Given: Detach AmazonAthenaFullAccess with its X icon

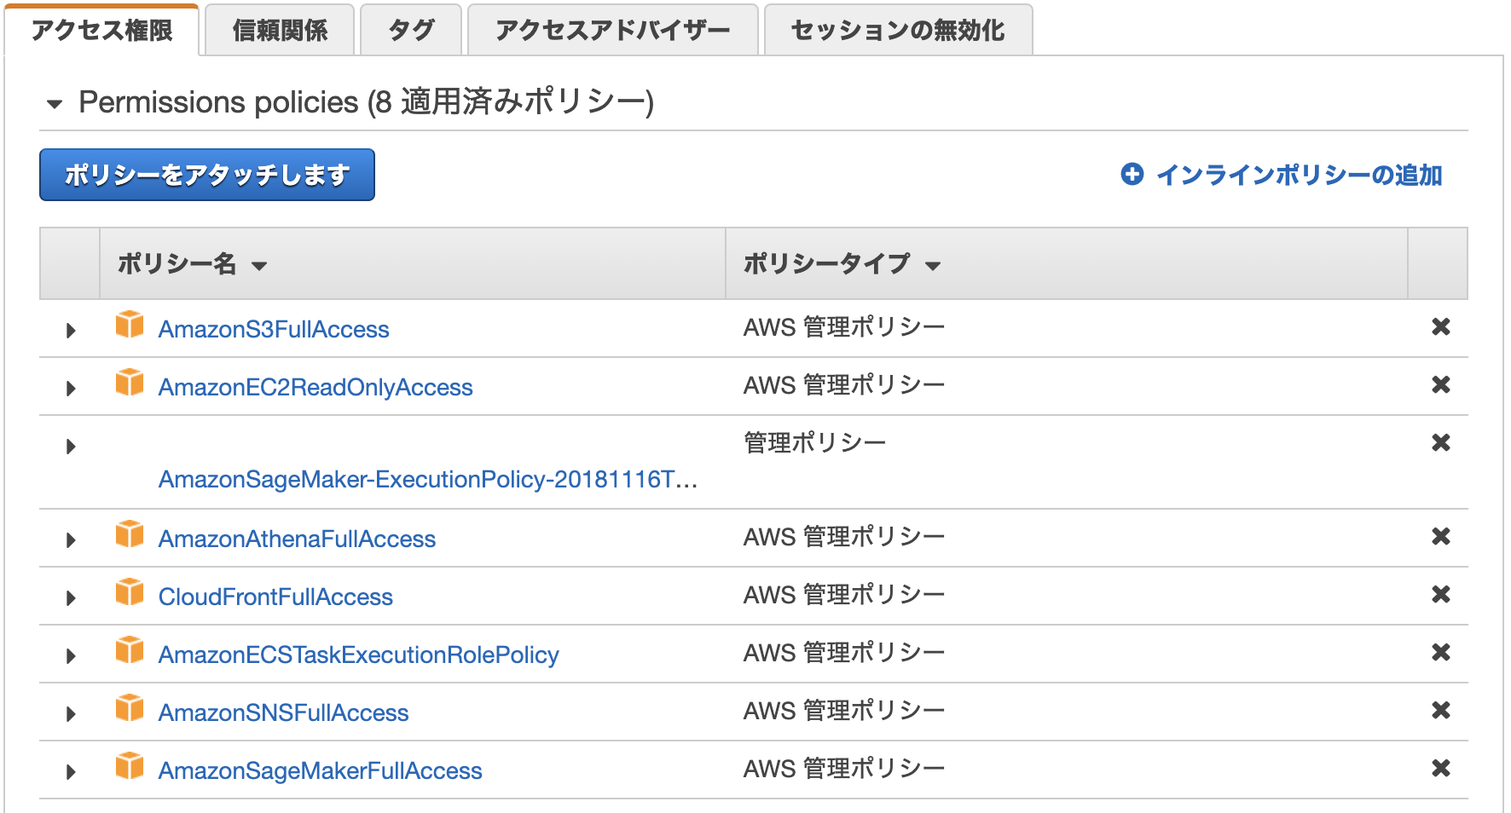Looking at the screenshot, I should [1441, 536].
